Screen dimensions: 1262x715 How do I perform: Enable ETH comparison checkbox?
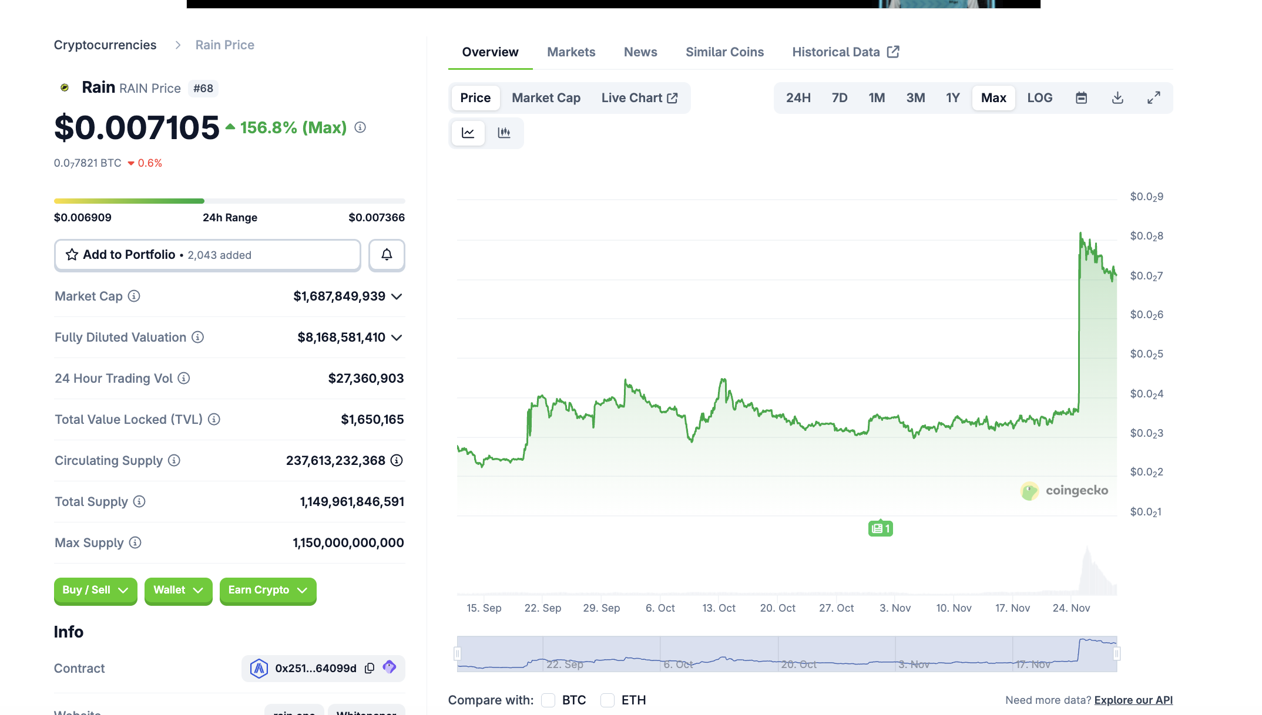(x=607, y=700)
